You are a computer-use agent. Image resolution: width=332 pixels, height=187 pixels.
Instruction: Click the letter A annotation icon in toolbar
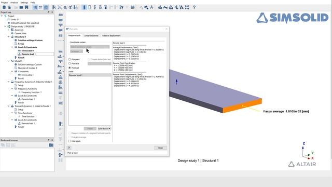tap(151, 7)
